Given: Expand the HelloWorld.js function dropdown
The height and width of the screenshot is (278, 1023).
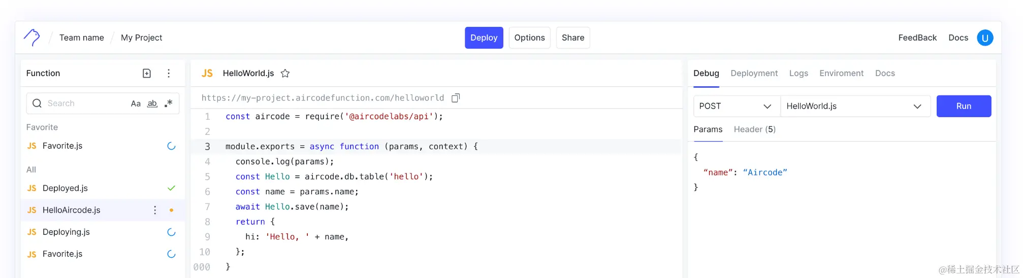Looking at the screenshot, I should coord(855,106).
